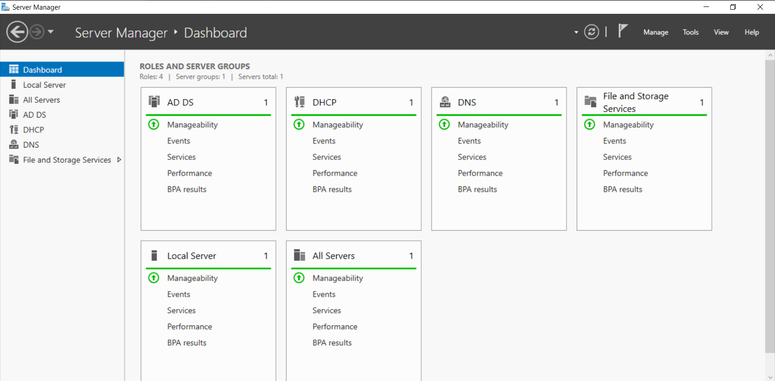Click green Manageability status icon in Local Server tile
The width and height of the screenshot is (775, 381).
[154, 278]
